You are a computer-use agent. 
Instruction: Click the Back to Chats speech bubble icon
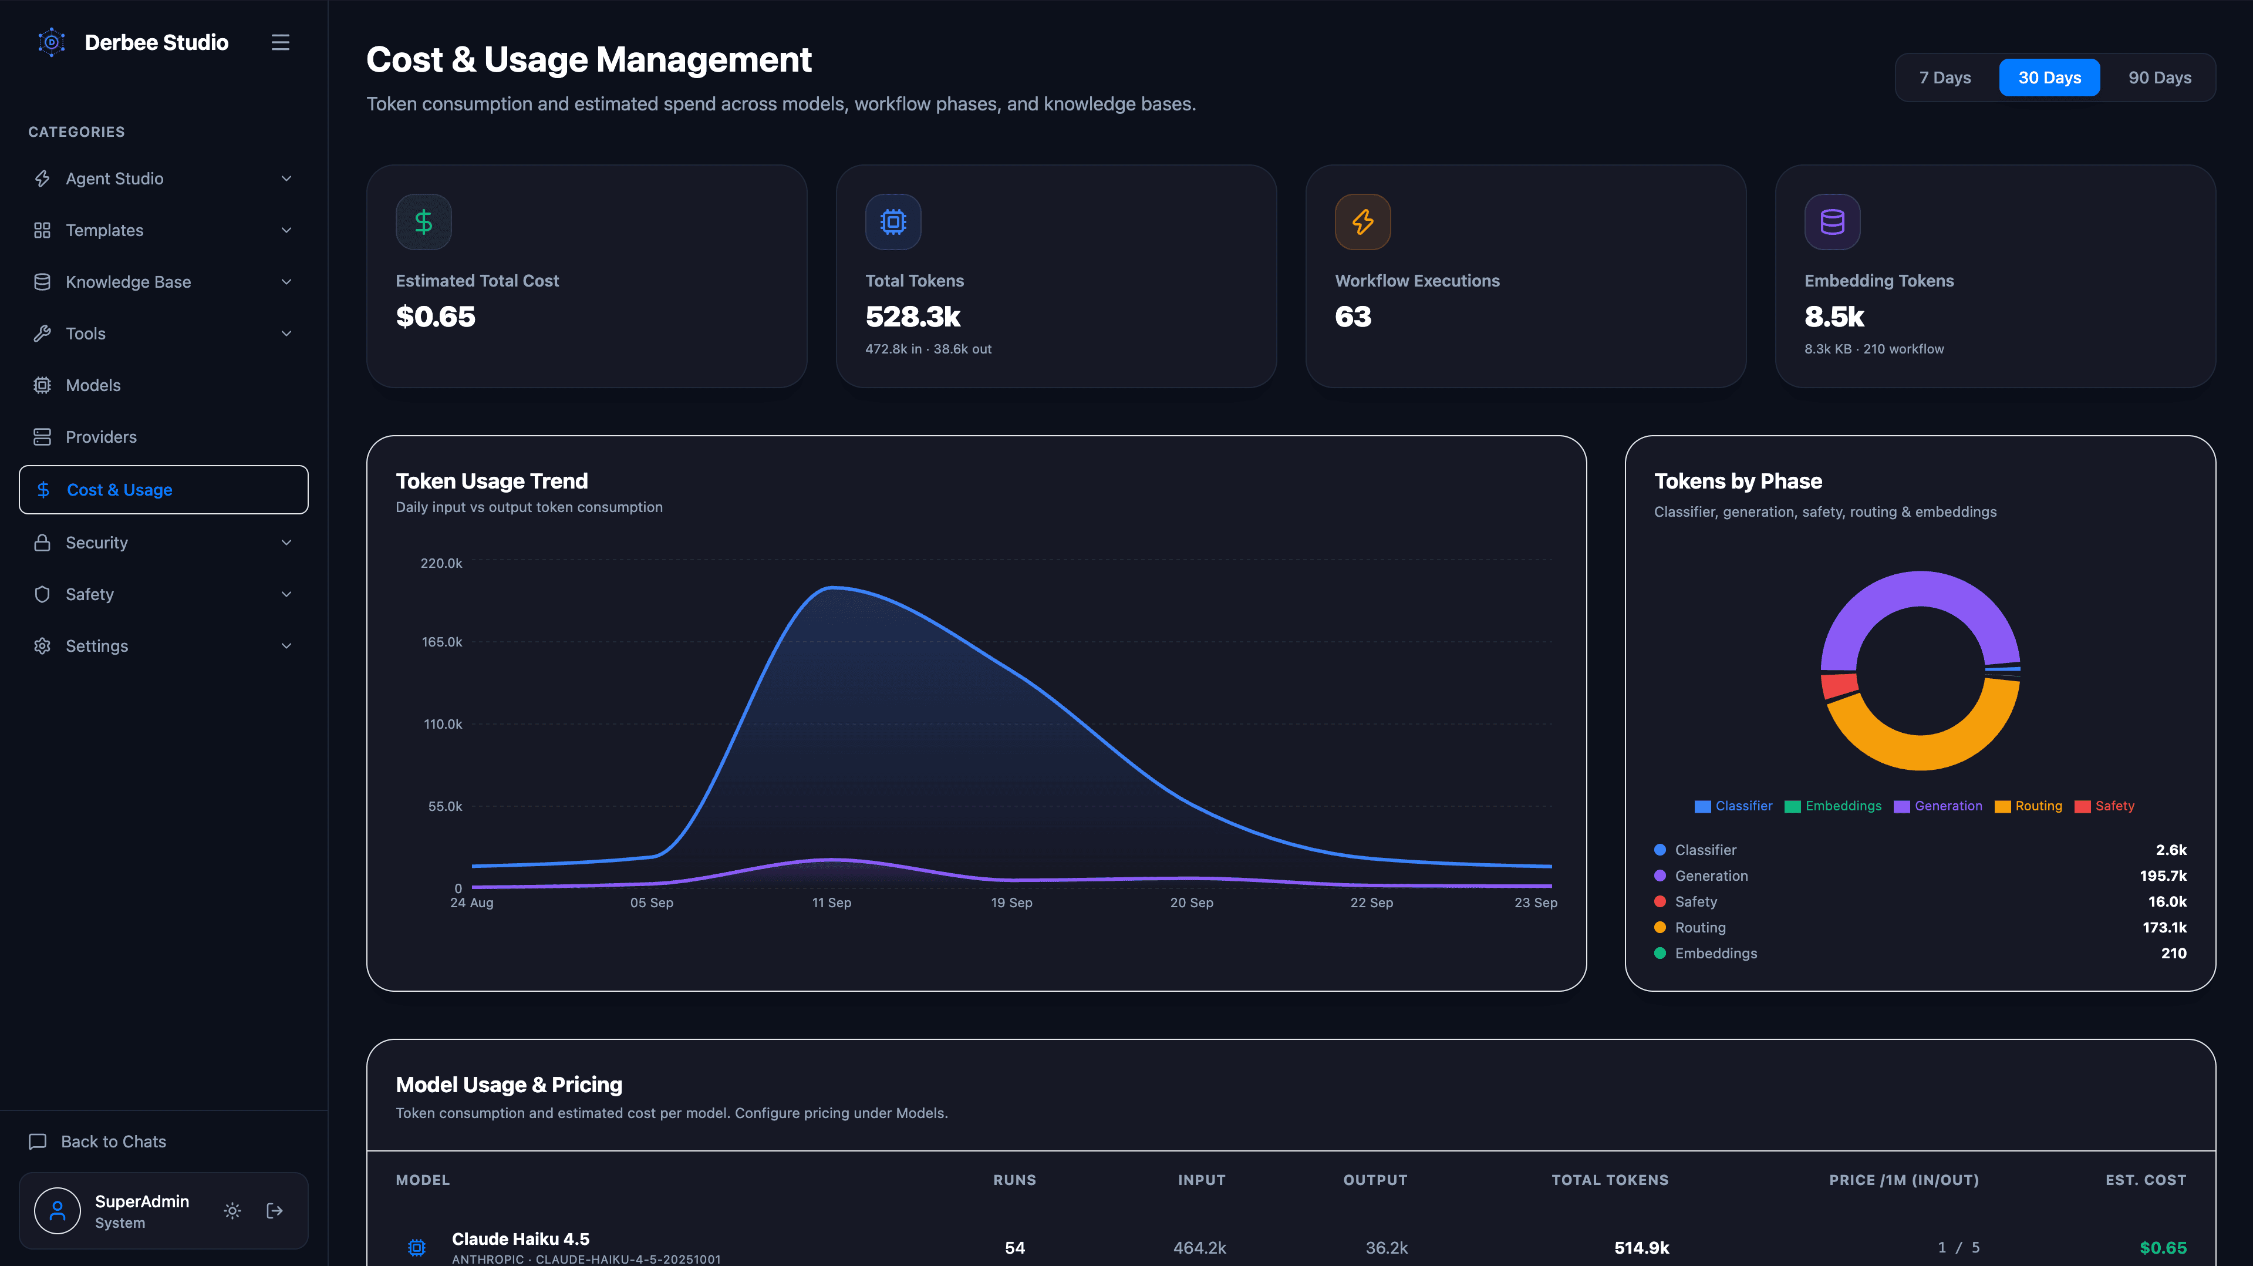pyautogui.click(x=38, y=1142)
